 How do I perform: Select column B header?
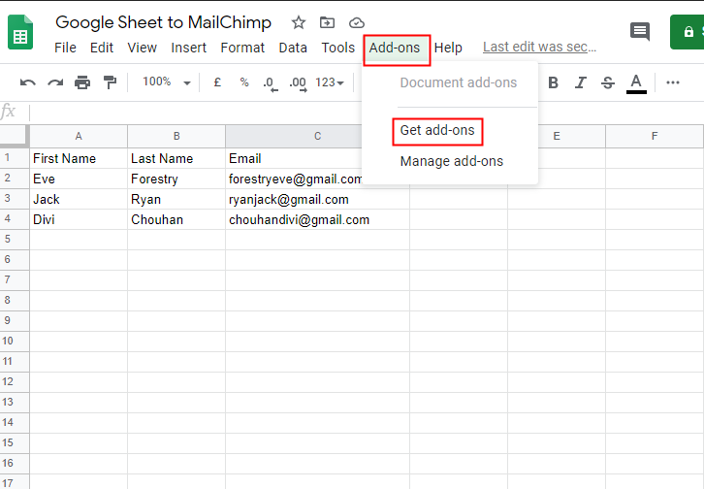tap(176, 136)
